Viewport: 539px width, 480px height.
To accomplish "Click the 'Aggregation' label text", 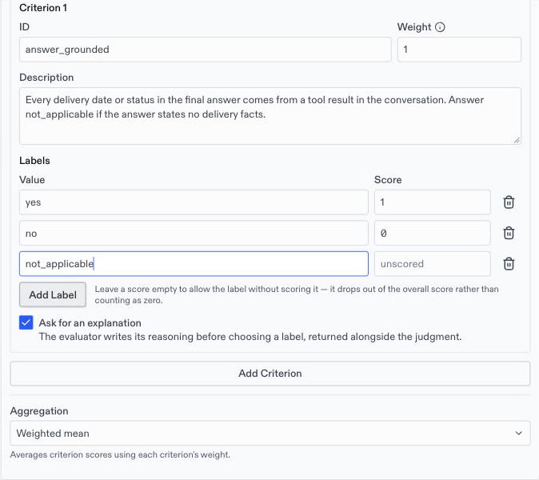I will (39, 411).
